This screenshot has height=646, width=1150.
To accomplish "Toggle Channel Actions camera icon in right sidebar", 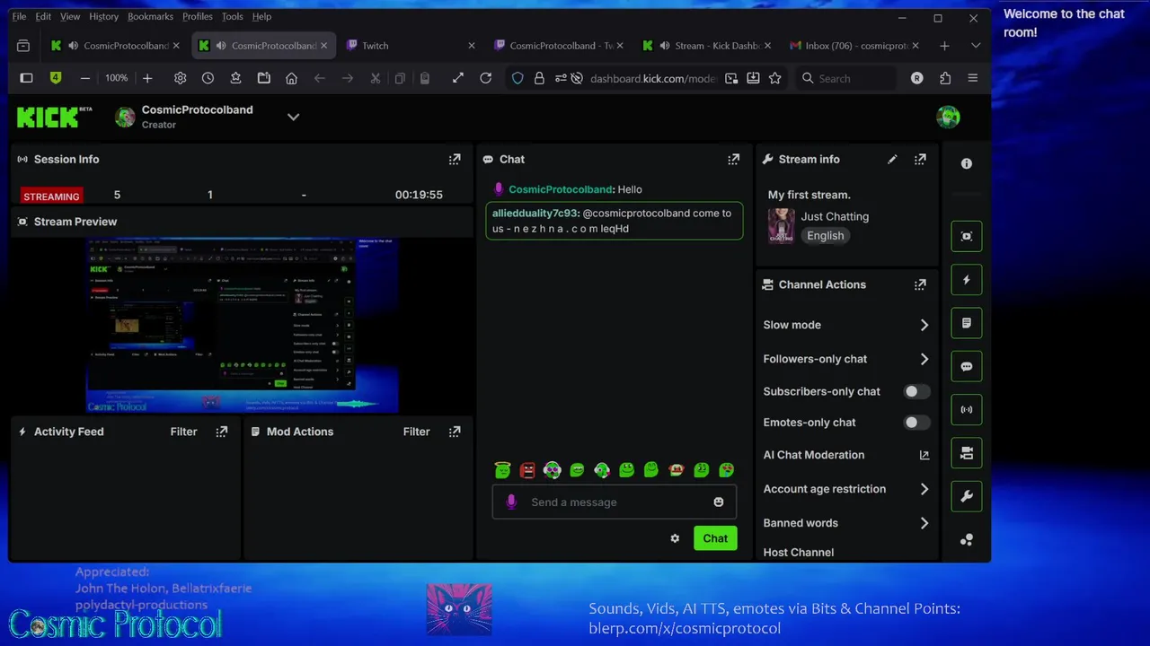I will [967, 453].
